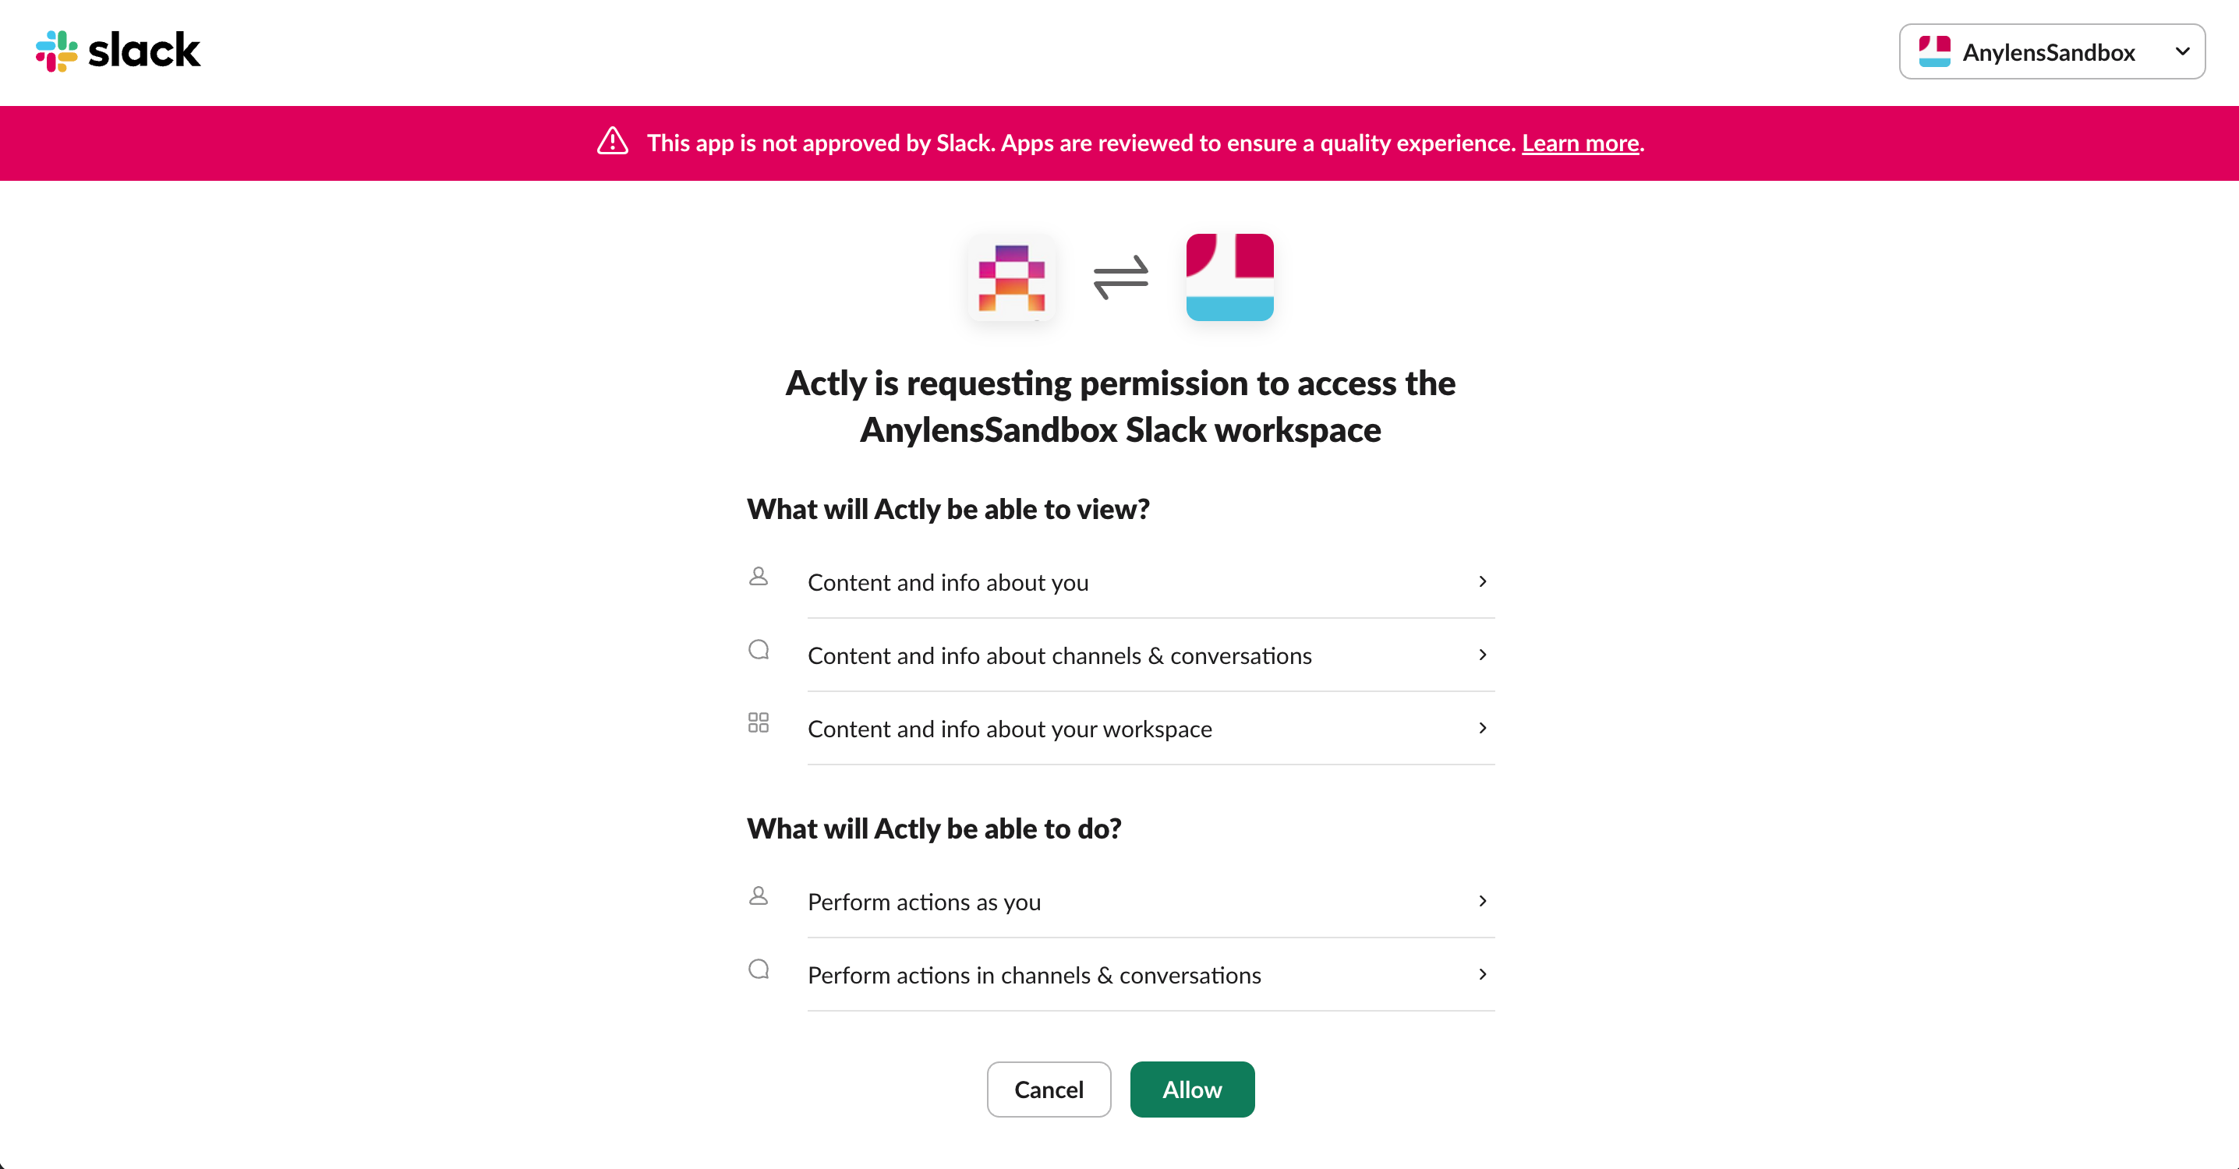Click the grid icon beside workspace content
The height and width of the screenshot is (1169, 2239).
(759, 722)
